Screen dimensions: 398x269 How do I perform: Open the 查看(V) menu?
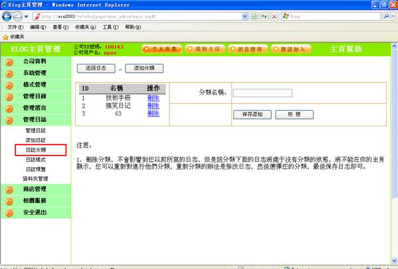tap(60, 27)
